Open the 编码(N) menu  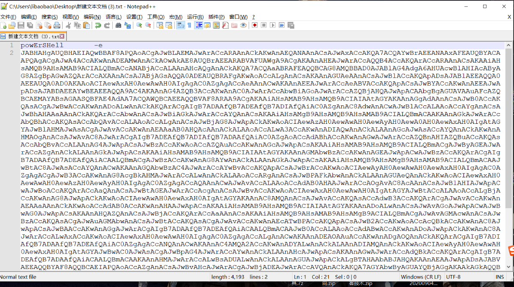(92, 17)
